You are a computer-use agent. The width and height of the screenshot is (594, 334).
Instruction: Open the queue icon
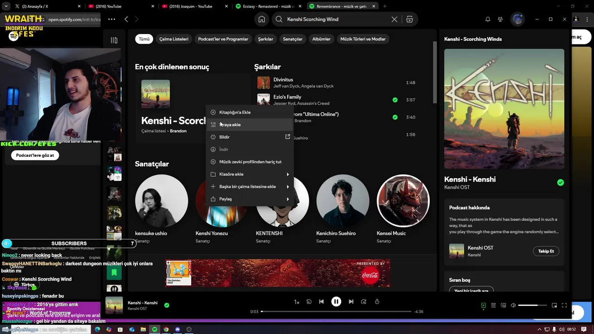493,305
